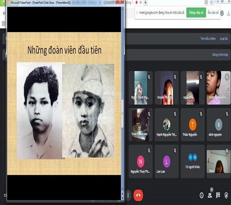Viewport: 231px width, 205px height.
Task: Click the PowerPoint window vertical scrollbar thumb
Action: coord(122,113)
